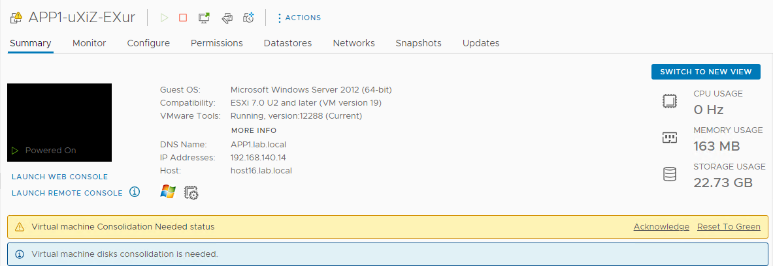Open the Snapshots tab
Screen dimensions: 773x266
418,43
